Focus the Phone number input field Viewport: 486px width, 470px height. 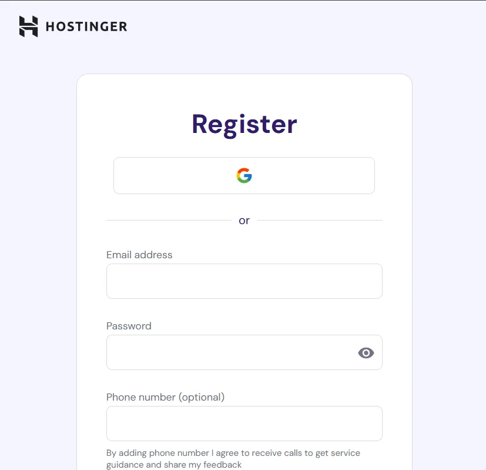click(244, 424)
